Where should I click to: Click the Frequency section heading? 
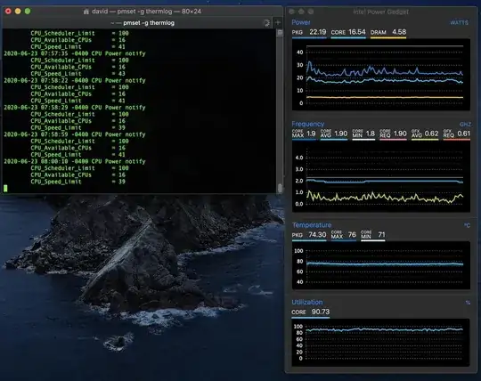307,124
